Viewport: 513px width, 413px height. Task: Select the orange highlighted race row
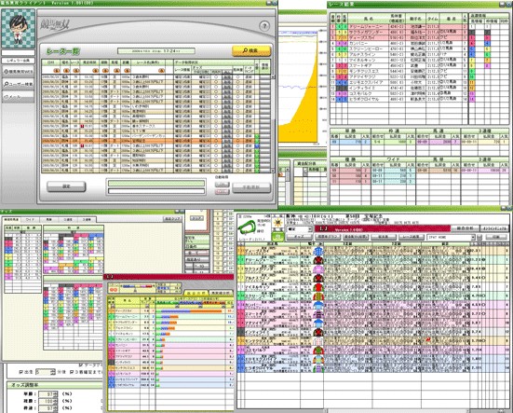[156, 141]
